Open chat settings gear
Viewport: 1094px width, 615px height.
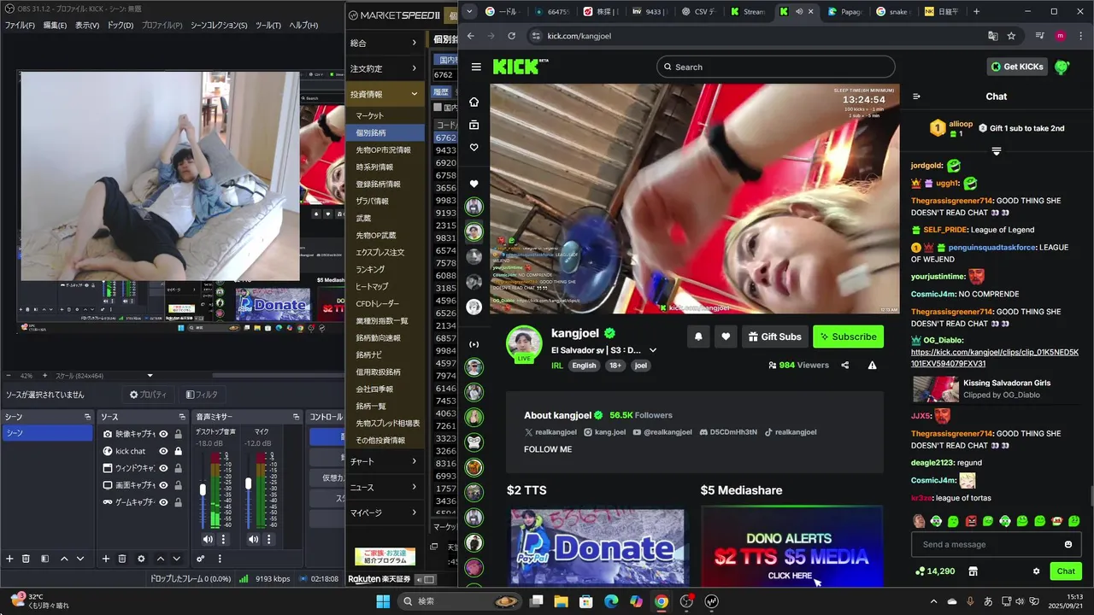[x=1037, y=571]
